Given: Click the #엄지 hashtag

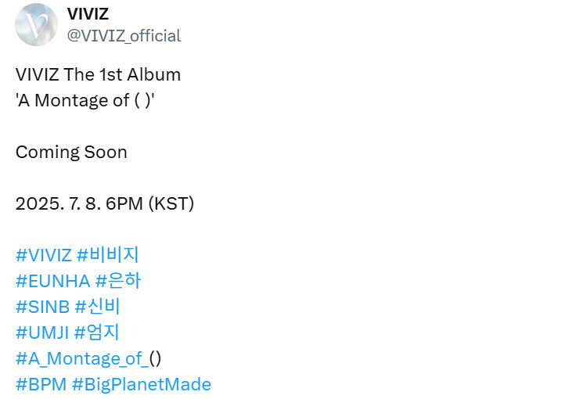Looking at the screenshot, I should coord(97,332).
